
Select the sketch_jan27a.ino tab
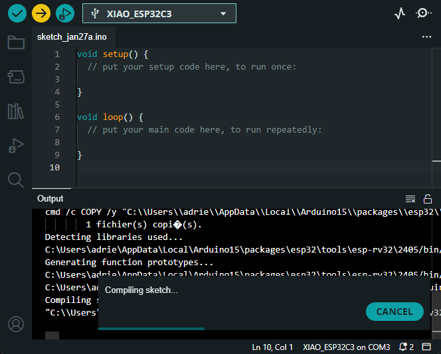[72, 37]
